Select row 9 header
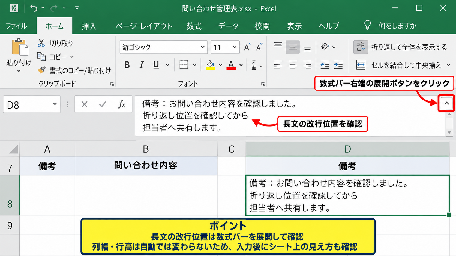 pos(10,225)
